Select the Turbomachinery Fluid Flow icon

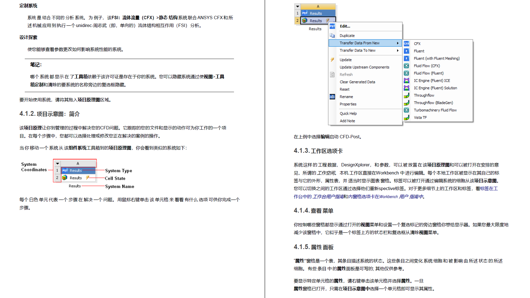pyautogui.click(x=406, y=110)
